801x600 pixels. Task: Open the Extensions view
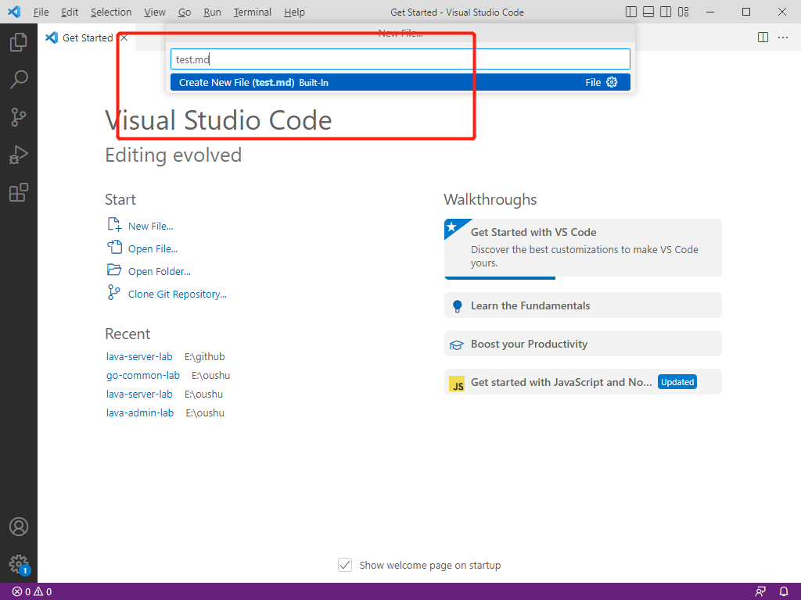[19, 193]
